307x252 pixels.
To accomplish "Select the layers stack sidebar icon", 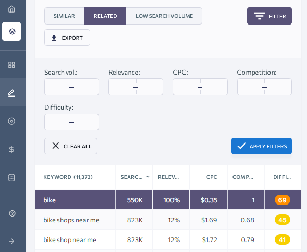I will pos(11,31).
